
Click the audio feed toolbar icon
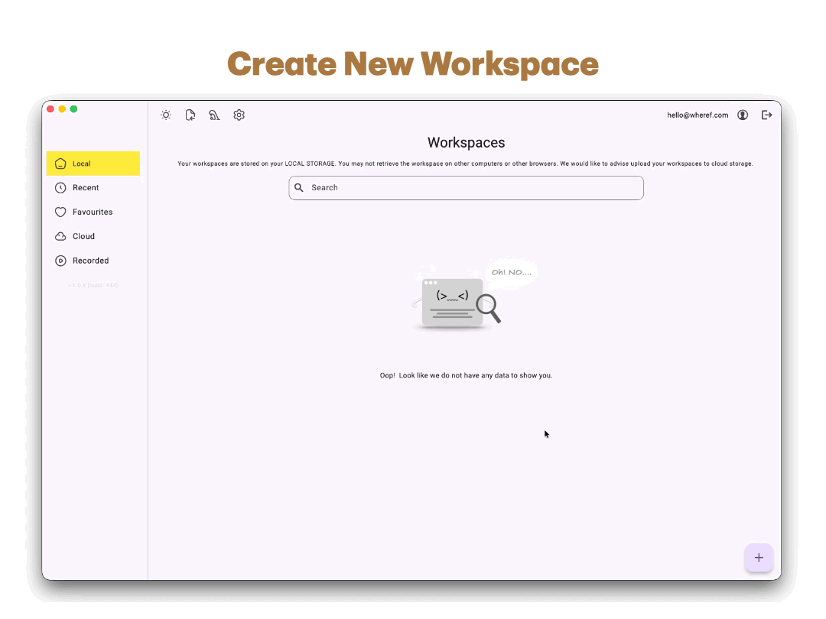[214, 115]
